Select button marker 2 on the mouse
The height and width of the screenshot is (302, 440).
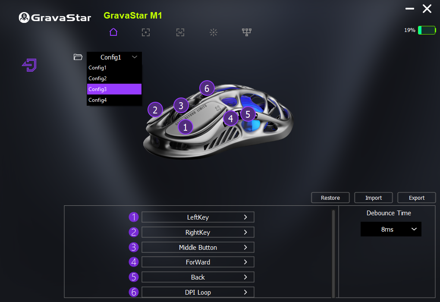pos(155,110)
